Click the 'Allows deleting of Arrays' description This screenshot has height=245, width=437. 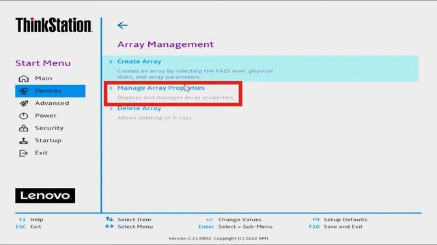click(x=154, y=118)
